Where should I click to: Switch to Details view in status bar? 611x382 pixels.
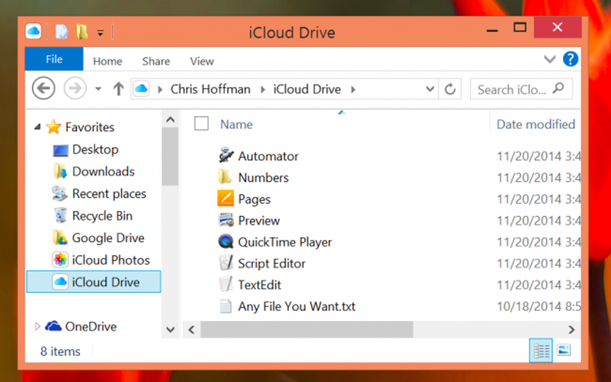pyautogui.click(x=541, y=350)
